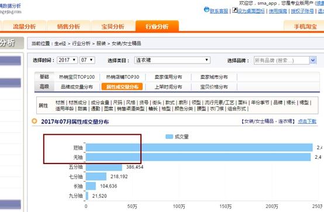
Task: Select the 流行元素/工艺 attribute
Action: pyautogui.click(x=219, y=102)
